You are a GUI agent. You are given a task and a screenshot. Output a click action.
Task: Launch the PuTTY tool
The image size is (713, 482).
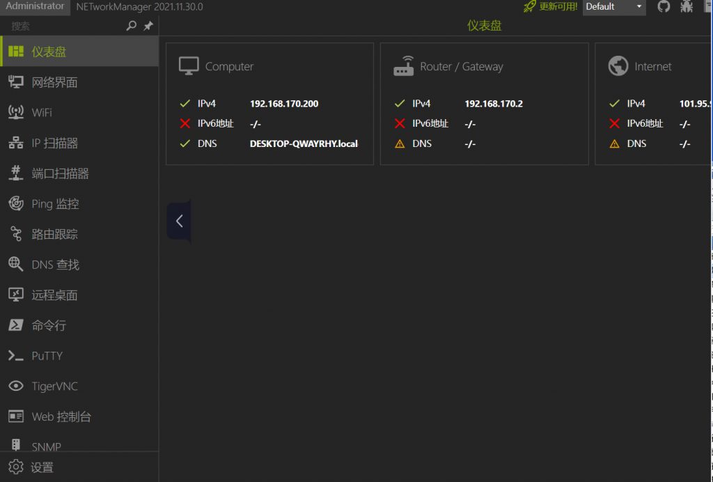pos(49,356)
